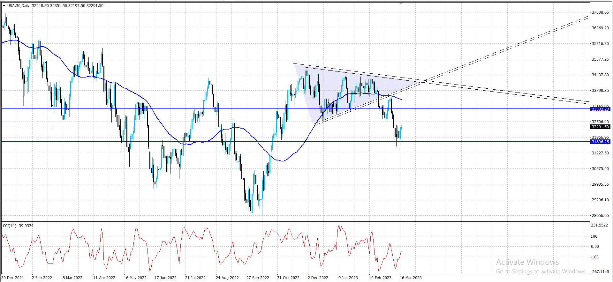This screenshot has width=613, height=282.
Task: Click the 2 Feb 2022 date label
Action: click(42, 278)
